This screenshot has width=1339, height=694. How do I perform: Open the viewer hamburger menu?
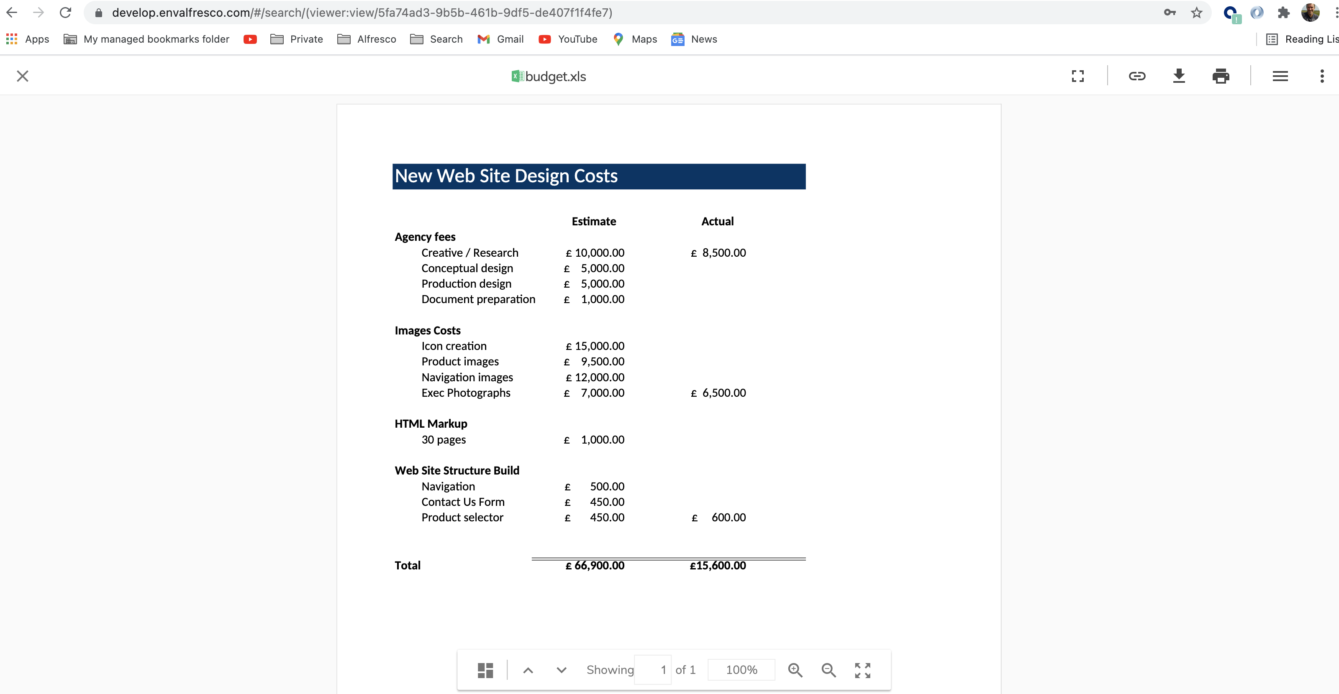1280,76
